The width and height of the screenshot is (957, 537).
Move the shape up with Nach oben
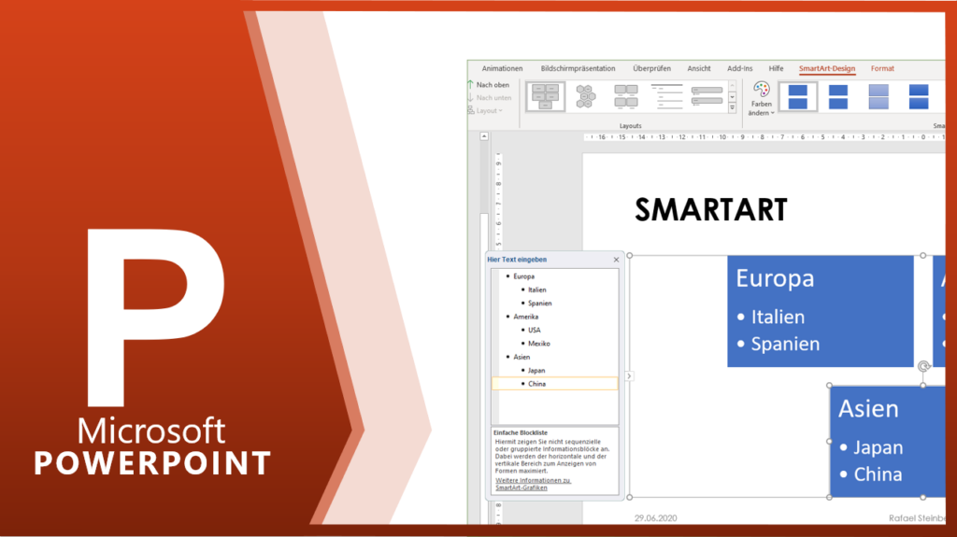[x=488, y=85]
